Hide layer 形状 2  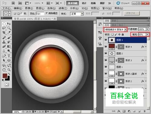pos(106,81)
